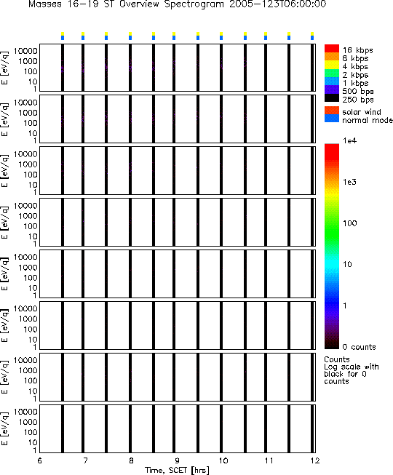Click the solar wind mode swatch
Viewport: 393px width, 475px height.
pos(331,111)
